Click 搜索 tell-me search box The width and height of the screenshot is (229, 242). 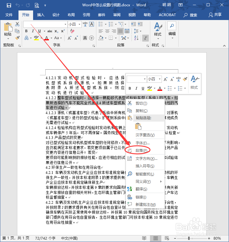tap(190, 15)
